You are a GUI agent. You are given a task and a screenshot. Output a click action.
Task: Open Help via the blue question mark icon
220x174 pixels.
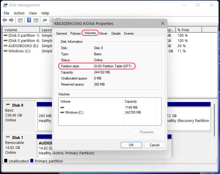29,20
